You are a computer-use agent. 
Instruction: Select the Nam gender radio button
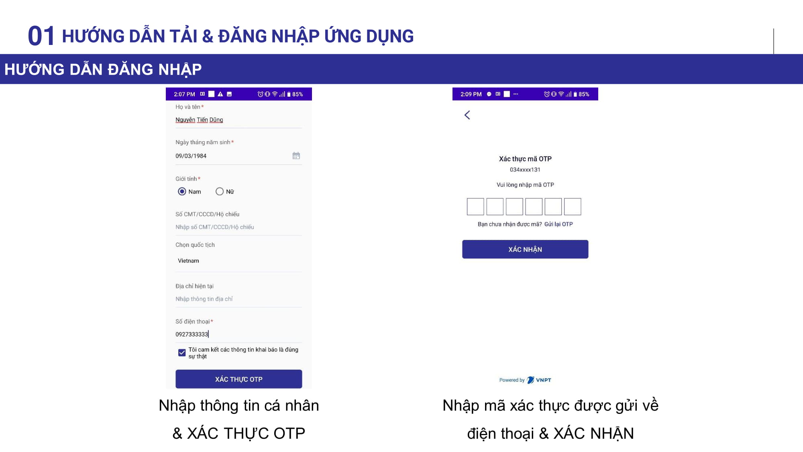[182, 191]
